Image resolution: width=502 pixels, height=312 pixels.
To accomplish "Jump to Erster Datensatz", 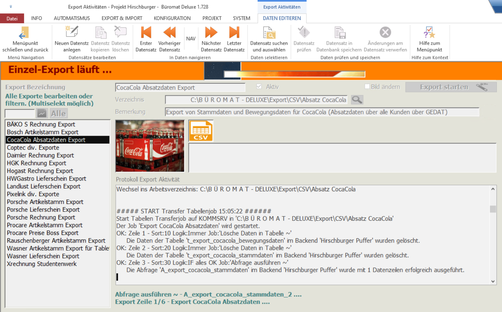I will click(x=146, y=33).
